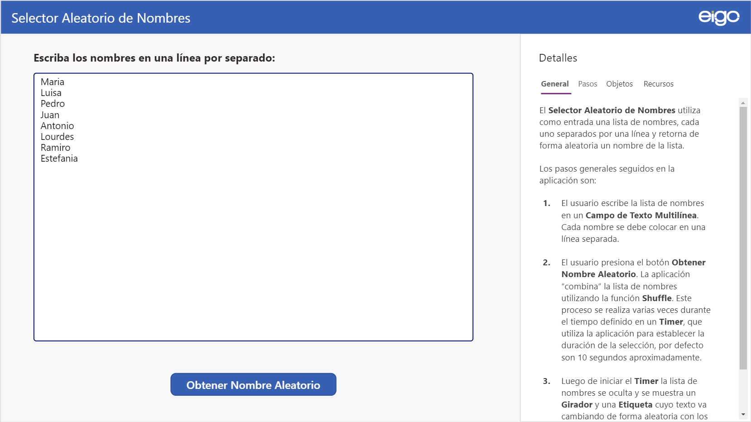
Task: Click the name Pedro in the list
Action: [53, 104]
